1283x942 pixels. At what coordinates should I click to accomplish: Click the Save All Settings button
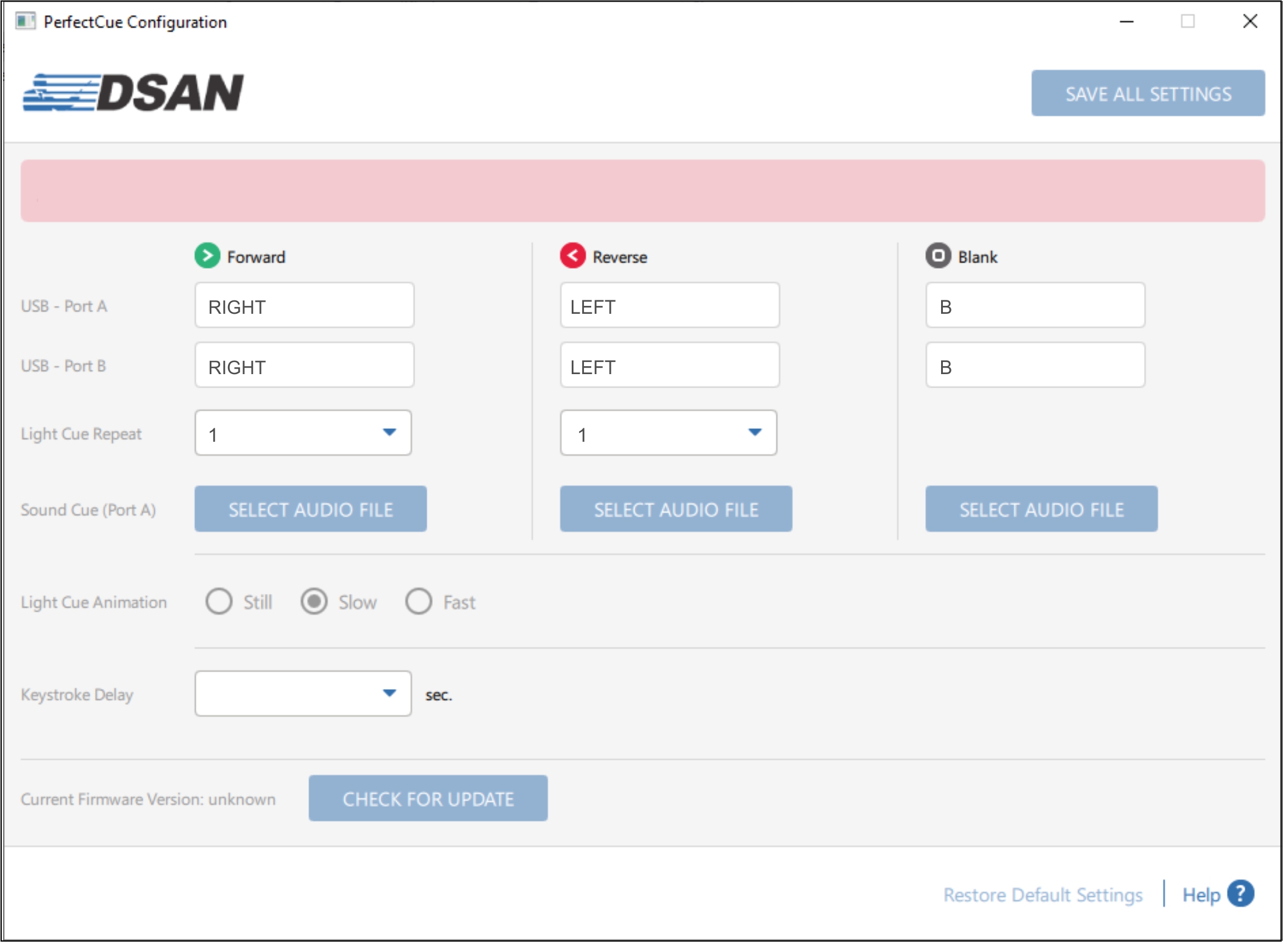(1148, 93)
